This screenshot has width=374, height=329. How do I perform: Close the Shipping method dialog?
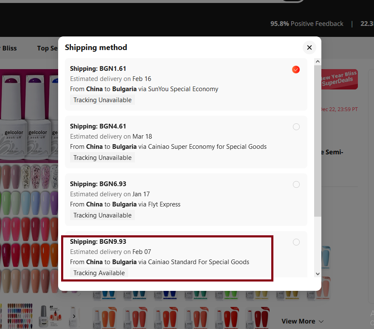coord(309,47)
